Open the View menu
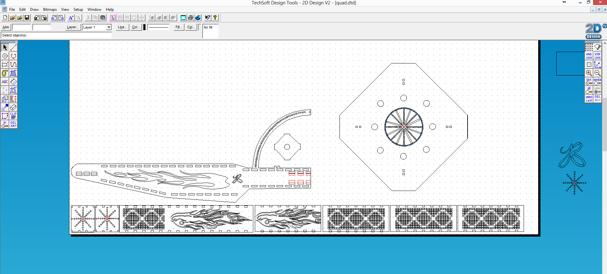Screen dimensions: 607x274 click(x=65, y=10)
